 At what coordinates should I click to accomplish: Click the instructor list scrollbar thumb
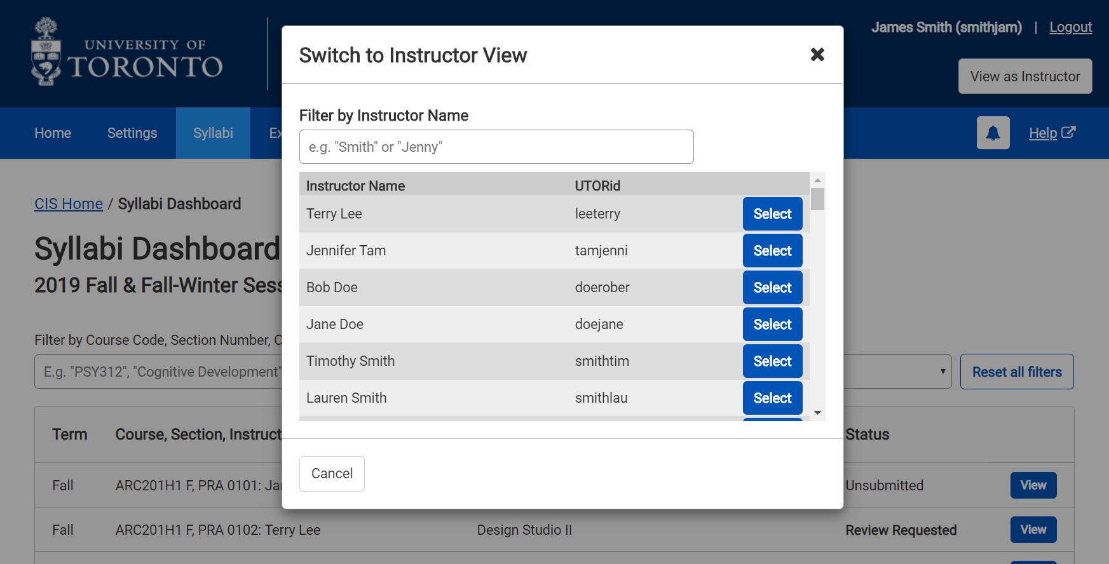tap(817, 199)
